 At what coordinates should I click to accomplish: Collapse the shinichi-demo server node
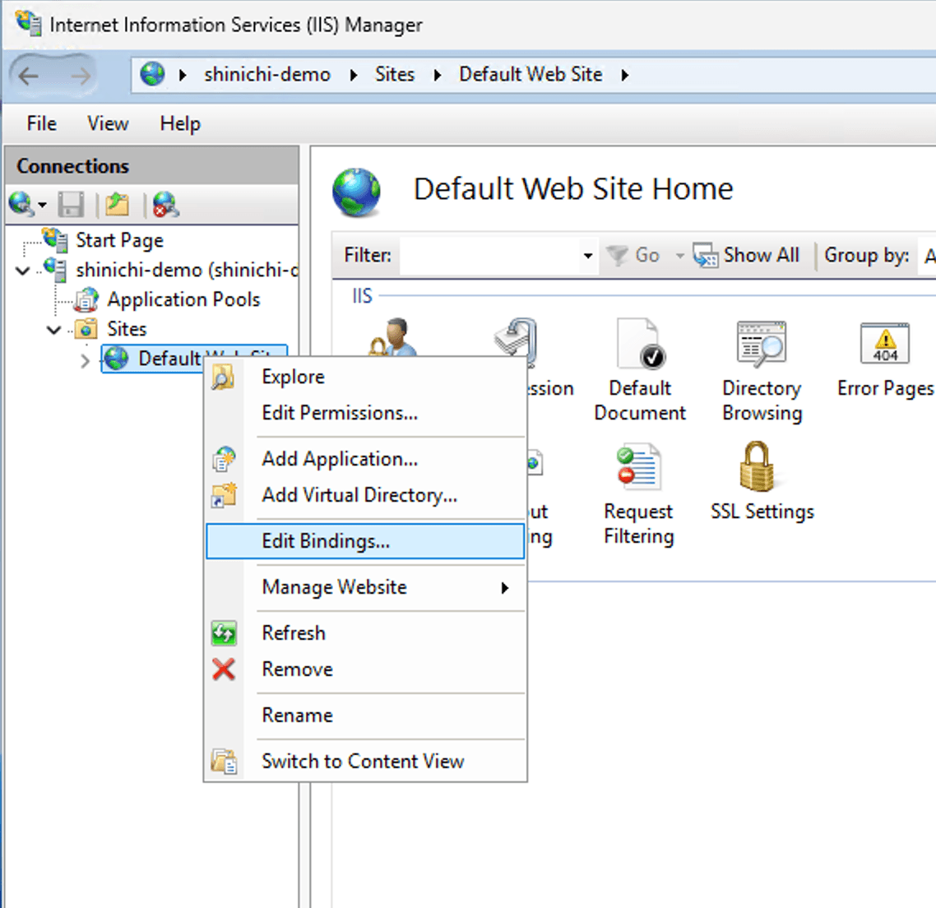tap(23, 271)
